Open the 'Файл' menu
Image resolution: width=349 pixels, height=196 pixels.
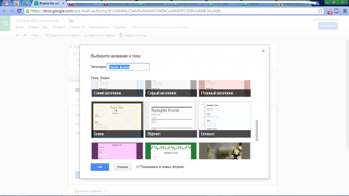pyautogui.click(x=19, y=27)
